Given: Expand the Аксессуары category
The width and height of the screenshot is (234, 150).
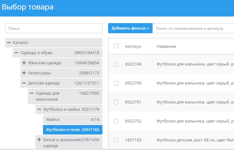Looking at the screenshot, I should coord(24,73).
